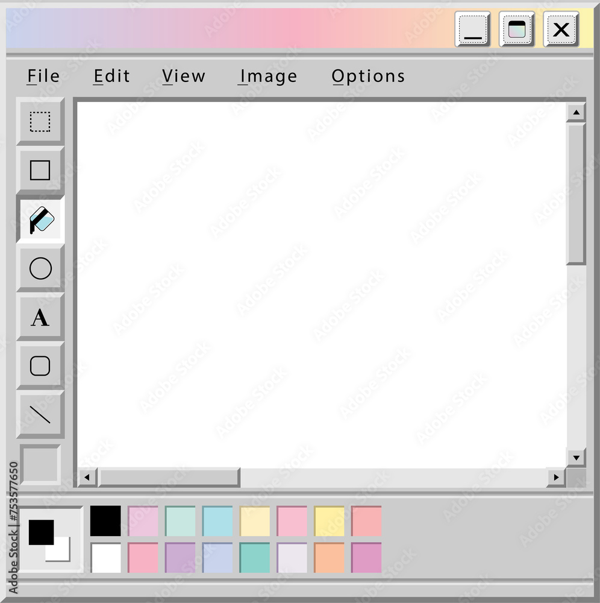Viewport: 600px width, 603px height.
Task: Click the horizontal scrollbar right arrow
Action: (x=556, y=478)
